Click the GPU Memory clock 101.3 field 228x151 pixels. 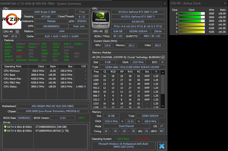[131, 45]
